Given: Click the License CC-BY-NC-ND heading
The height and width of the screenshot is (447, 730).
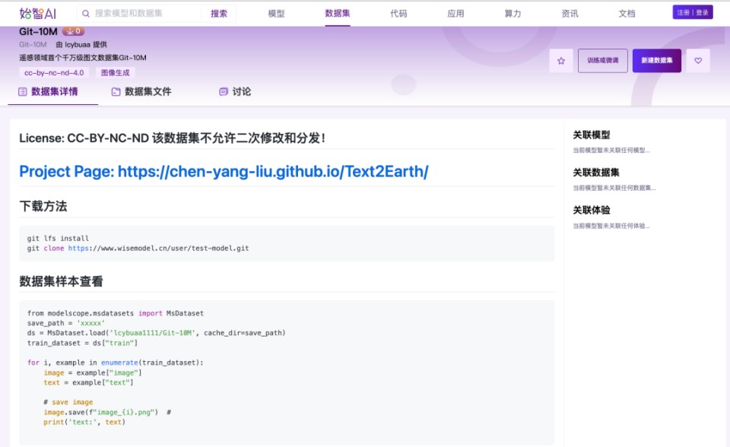Looking at the screenshot, I should point(173,138).
